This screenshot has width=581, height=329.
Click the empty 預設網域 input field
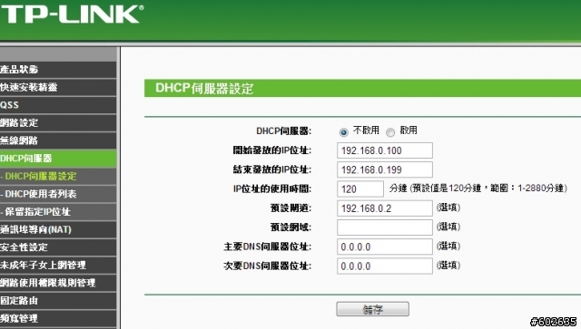tap(385, 227)
